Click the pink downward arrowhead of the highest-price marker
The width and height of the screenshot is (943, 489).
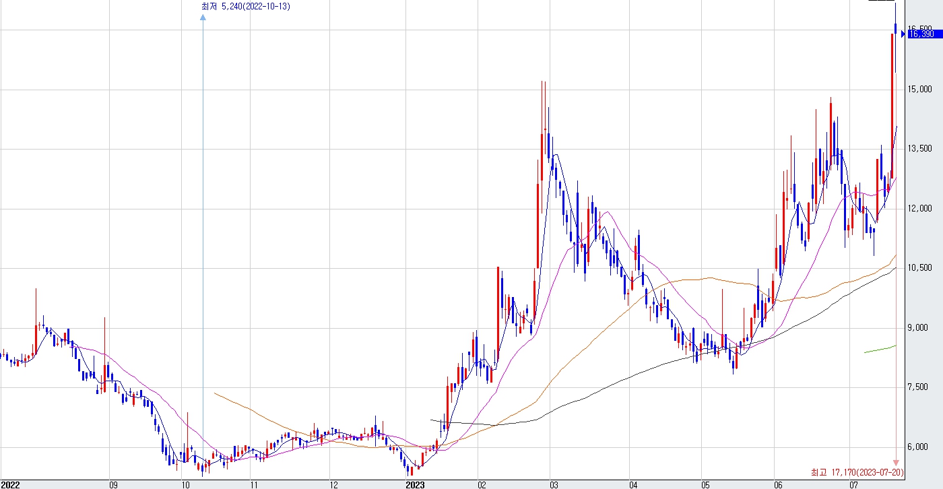click(x=896, y=462)
